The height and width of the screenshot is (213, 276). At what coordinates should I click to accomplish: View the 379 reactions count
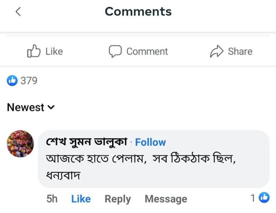pyautogui.click(x=29, y=80)
